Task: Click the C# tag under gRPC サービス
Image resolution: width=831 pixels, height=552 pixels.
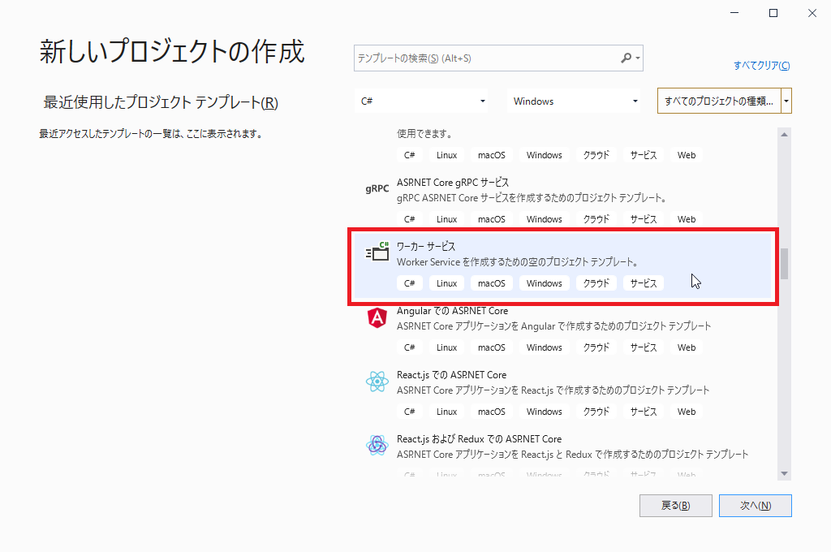Action: (x=410, y=219)
